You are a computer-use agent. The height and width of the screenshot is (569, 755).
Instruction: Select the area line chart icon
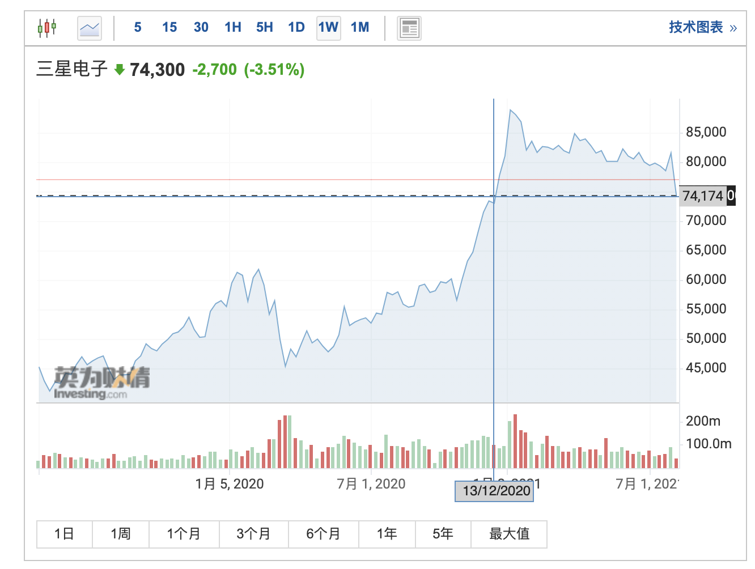coord(90,28)
